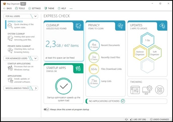Click the PRIVACY card title
The image size is (173, 122).
(94, 25)
